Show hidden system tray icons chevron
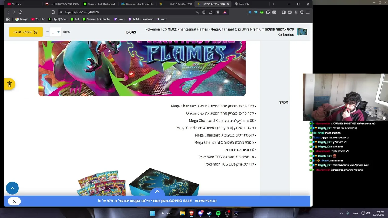The height and width of the screenshot is (218, 388). pyautogui.click(x=341, y=213)
